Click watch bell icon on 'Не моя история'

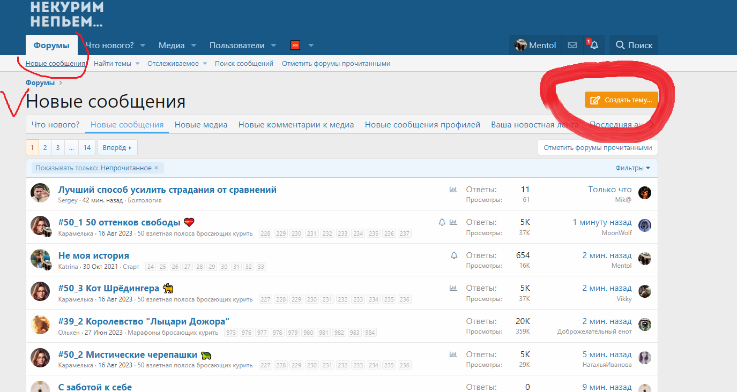[454, 255]
